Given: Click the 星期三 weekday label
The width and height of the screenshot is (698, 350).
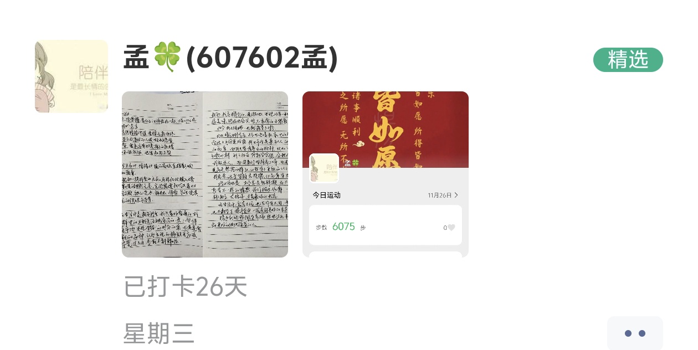Looking at the screenshot, I should pos(159,333).
